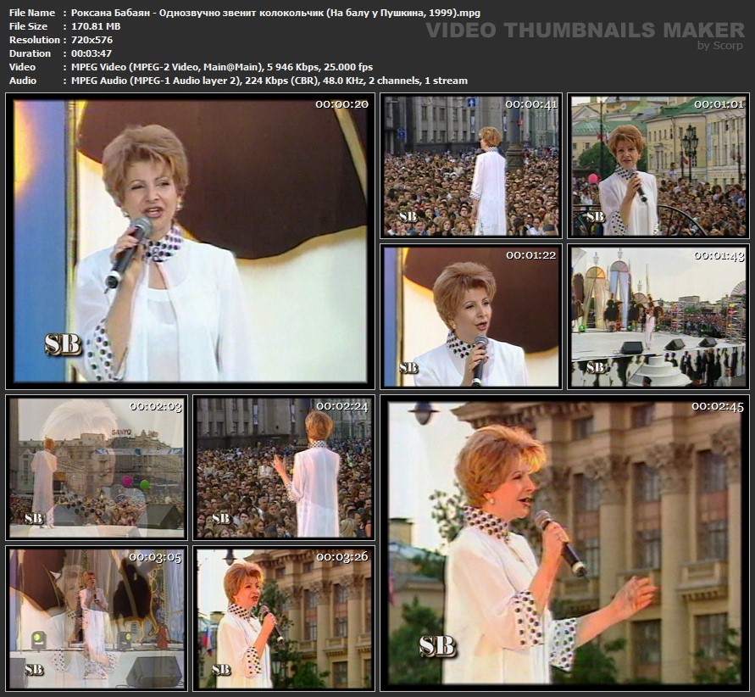Click the SB logo in the 00:02:45 thumbnail
This screenshot has height=697, width=755.
(x=436, y=646)
